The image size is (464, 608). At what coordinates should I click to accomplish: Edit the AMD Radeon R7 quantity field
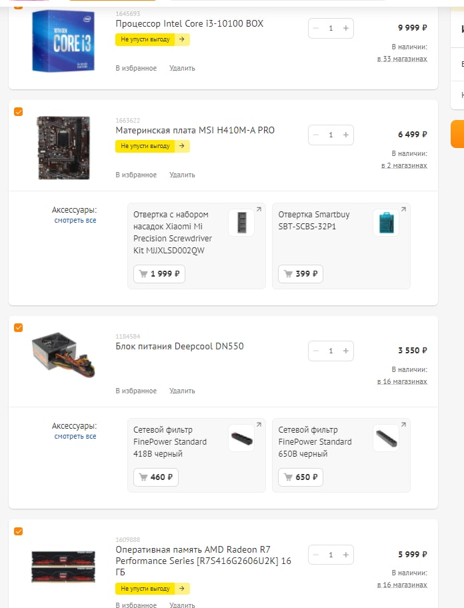click(x=331, y=555)
